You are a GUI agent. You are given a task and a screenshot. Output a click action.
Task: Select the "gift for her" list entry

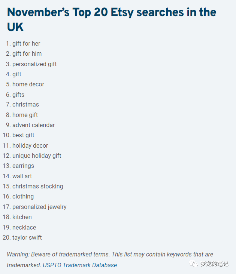pyautogui.click(x=26, y=43)
